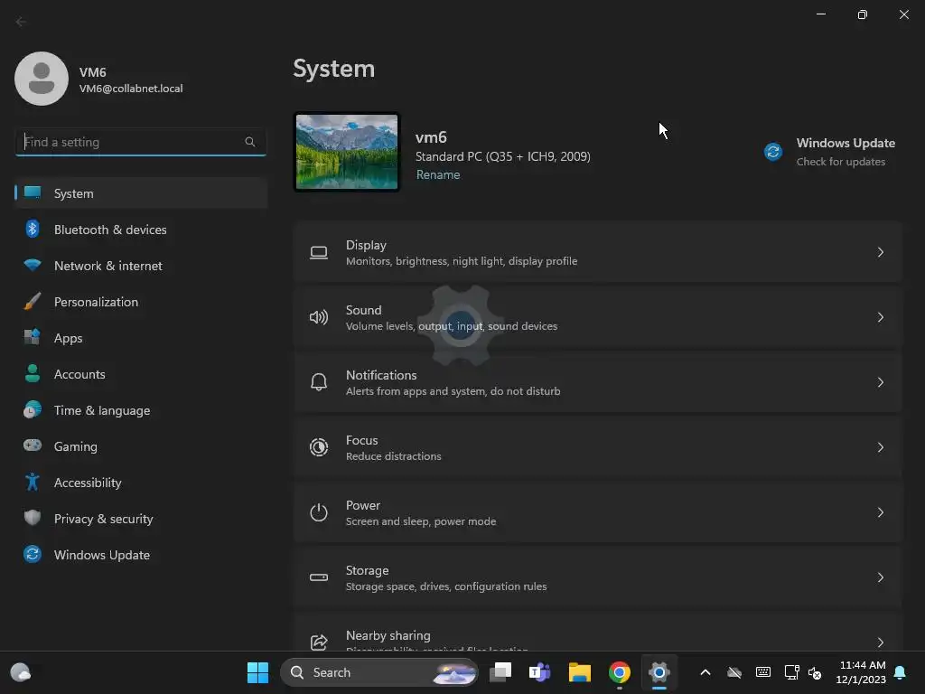Select Accounts in the sidebar

point(140,374)
